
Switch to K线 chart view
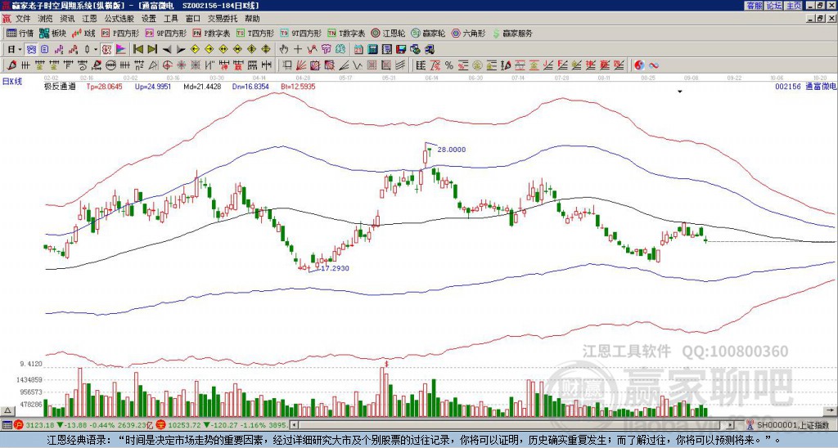pos(84,33)
